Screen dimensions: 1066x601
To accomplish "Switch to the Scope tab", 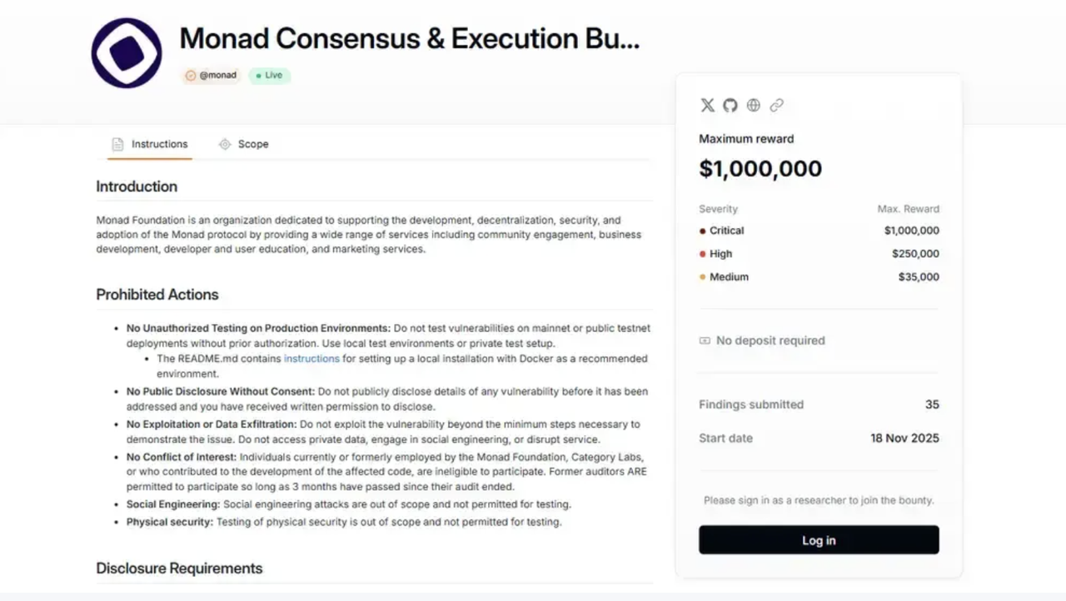I will 243,144.
